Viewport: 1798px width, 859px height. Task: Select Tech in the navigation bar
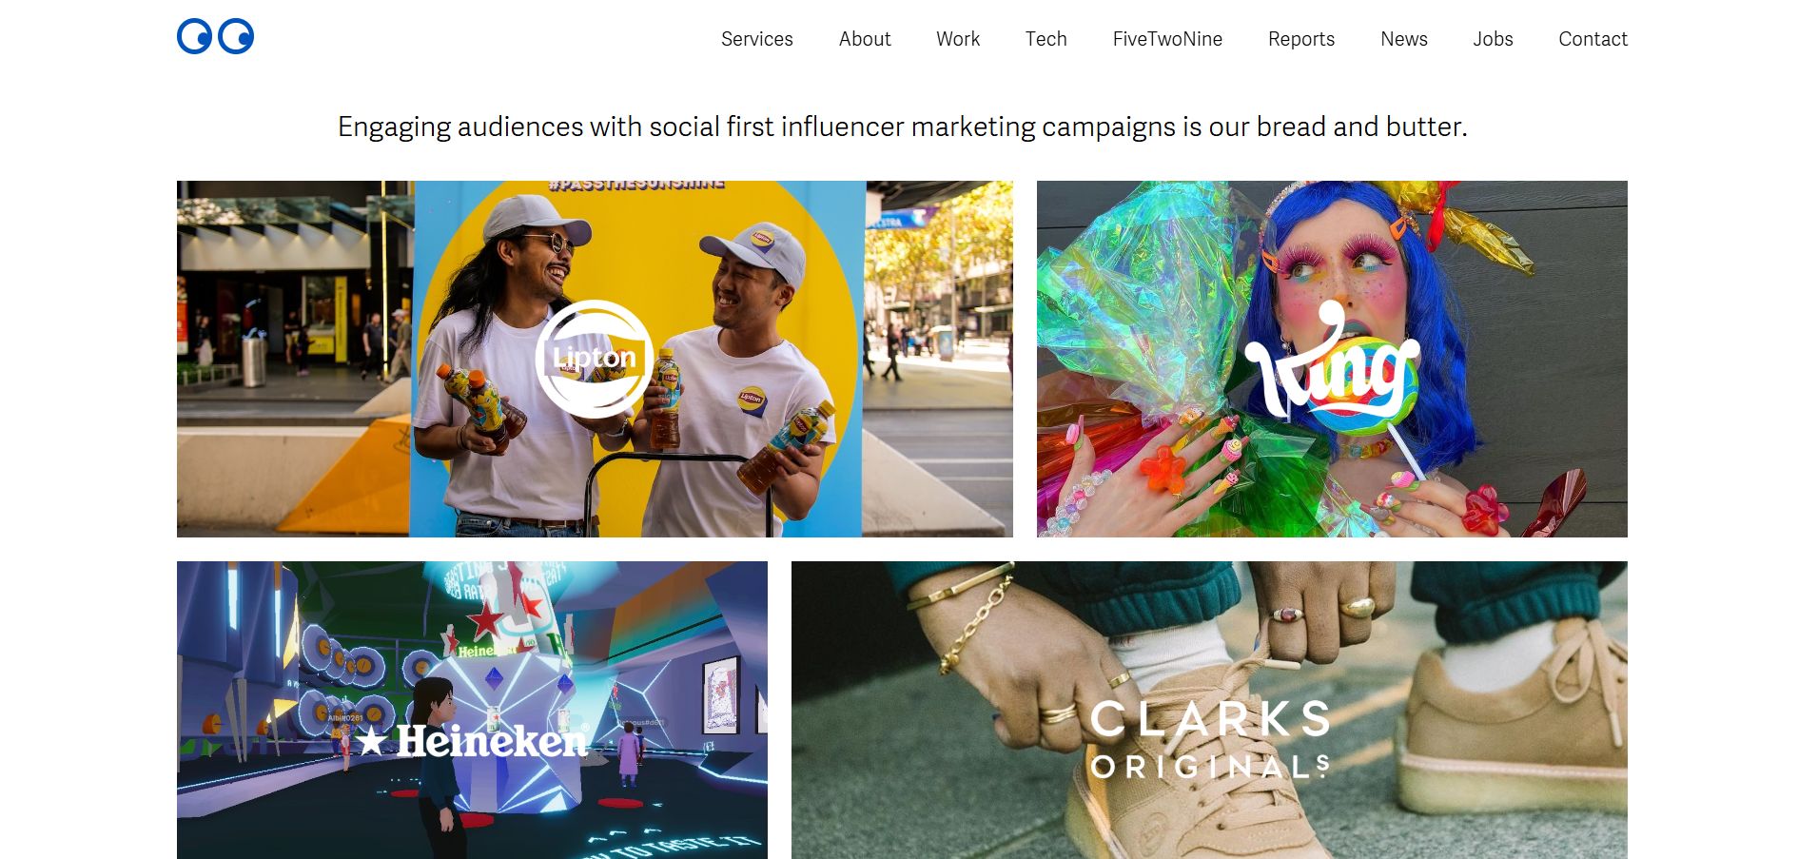(x=1046, y=39)
